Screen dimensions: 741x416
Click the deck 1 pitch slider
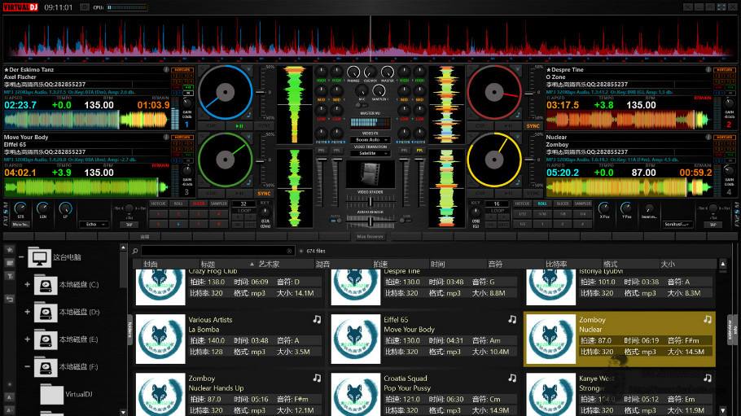click(x=260, y=92)
